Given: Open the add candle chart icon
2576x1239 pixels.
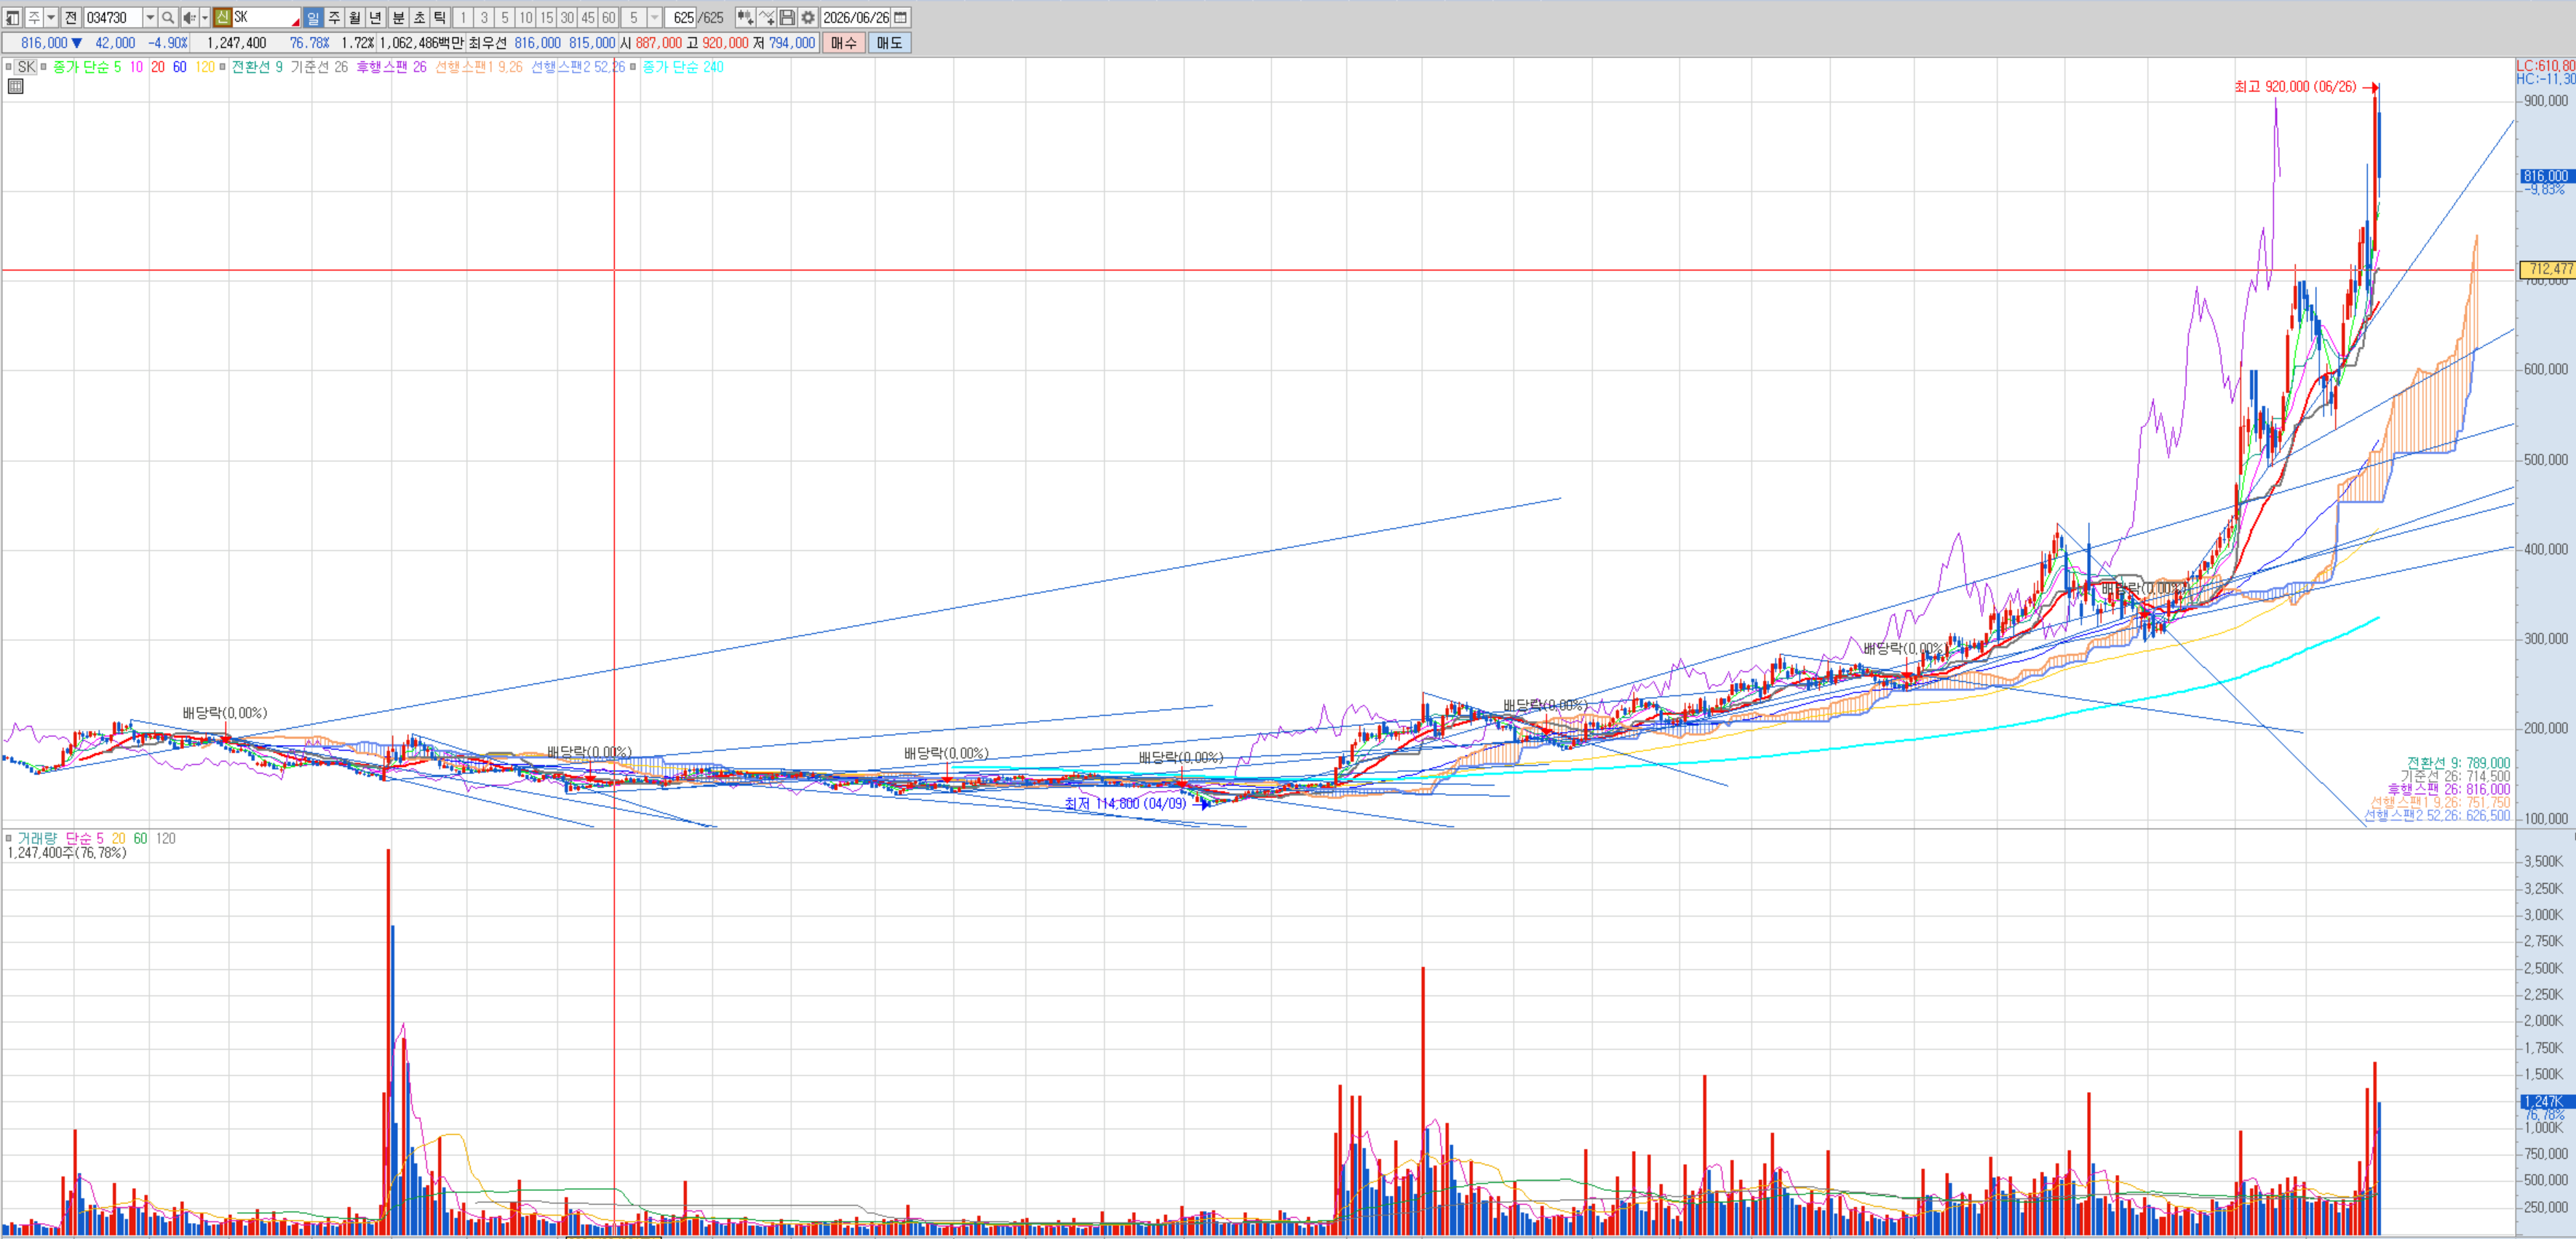Looking at the screenshot, I should point(745,18).
